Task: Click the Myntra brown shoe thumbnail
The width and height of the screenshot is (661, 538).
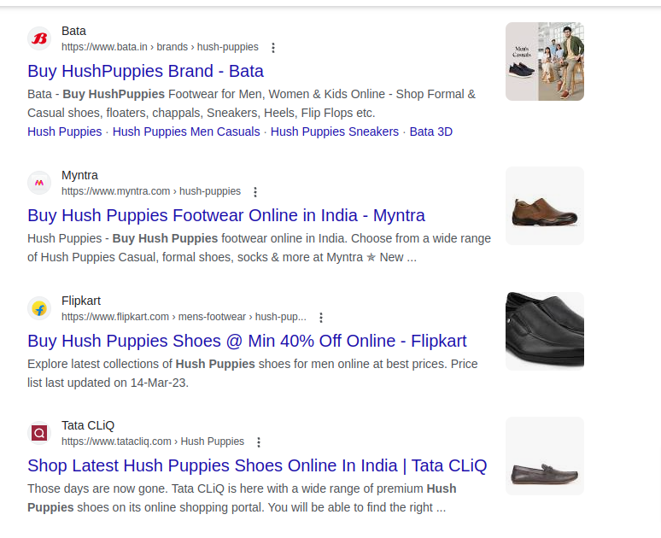Action: [545, 206]
